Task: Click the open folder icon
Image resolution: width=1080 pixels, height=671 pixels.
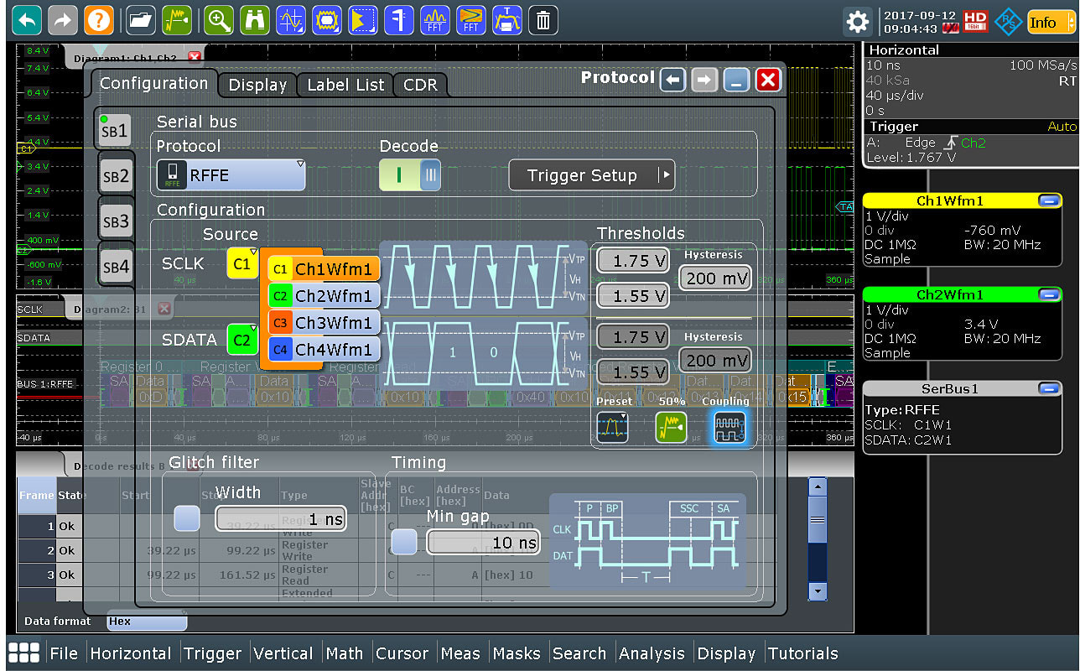Action: click(141, 19)
